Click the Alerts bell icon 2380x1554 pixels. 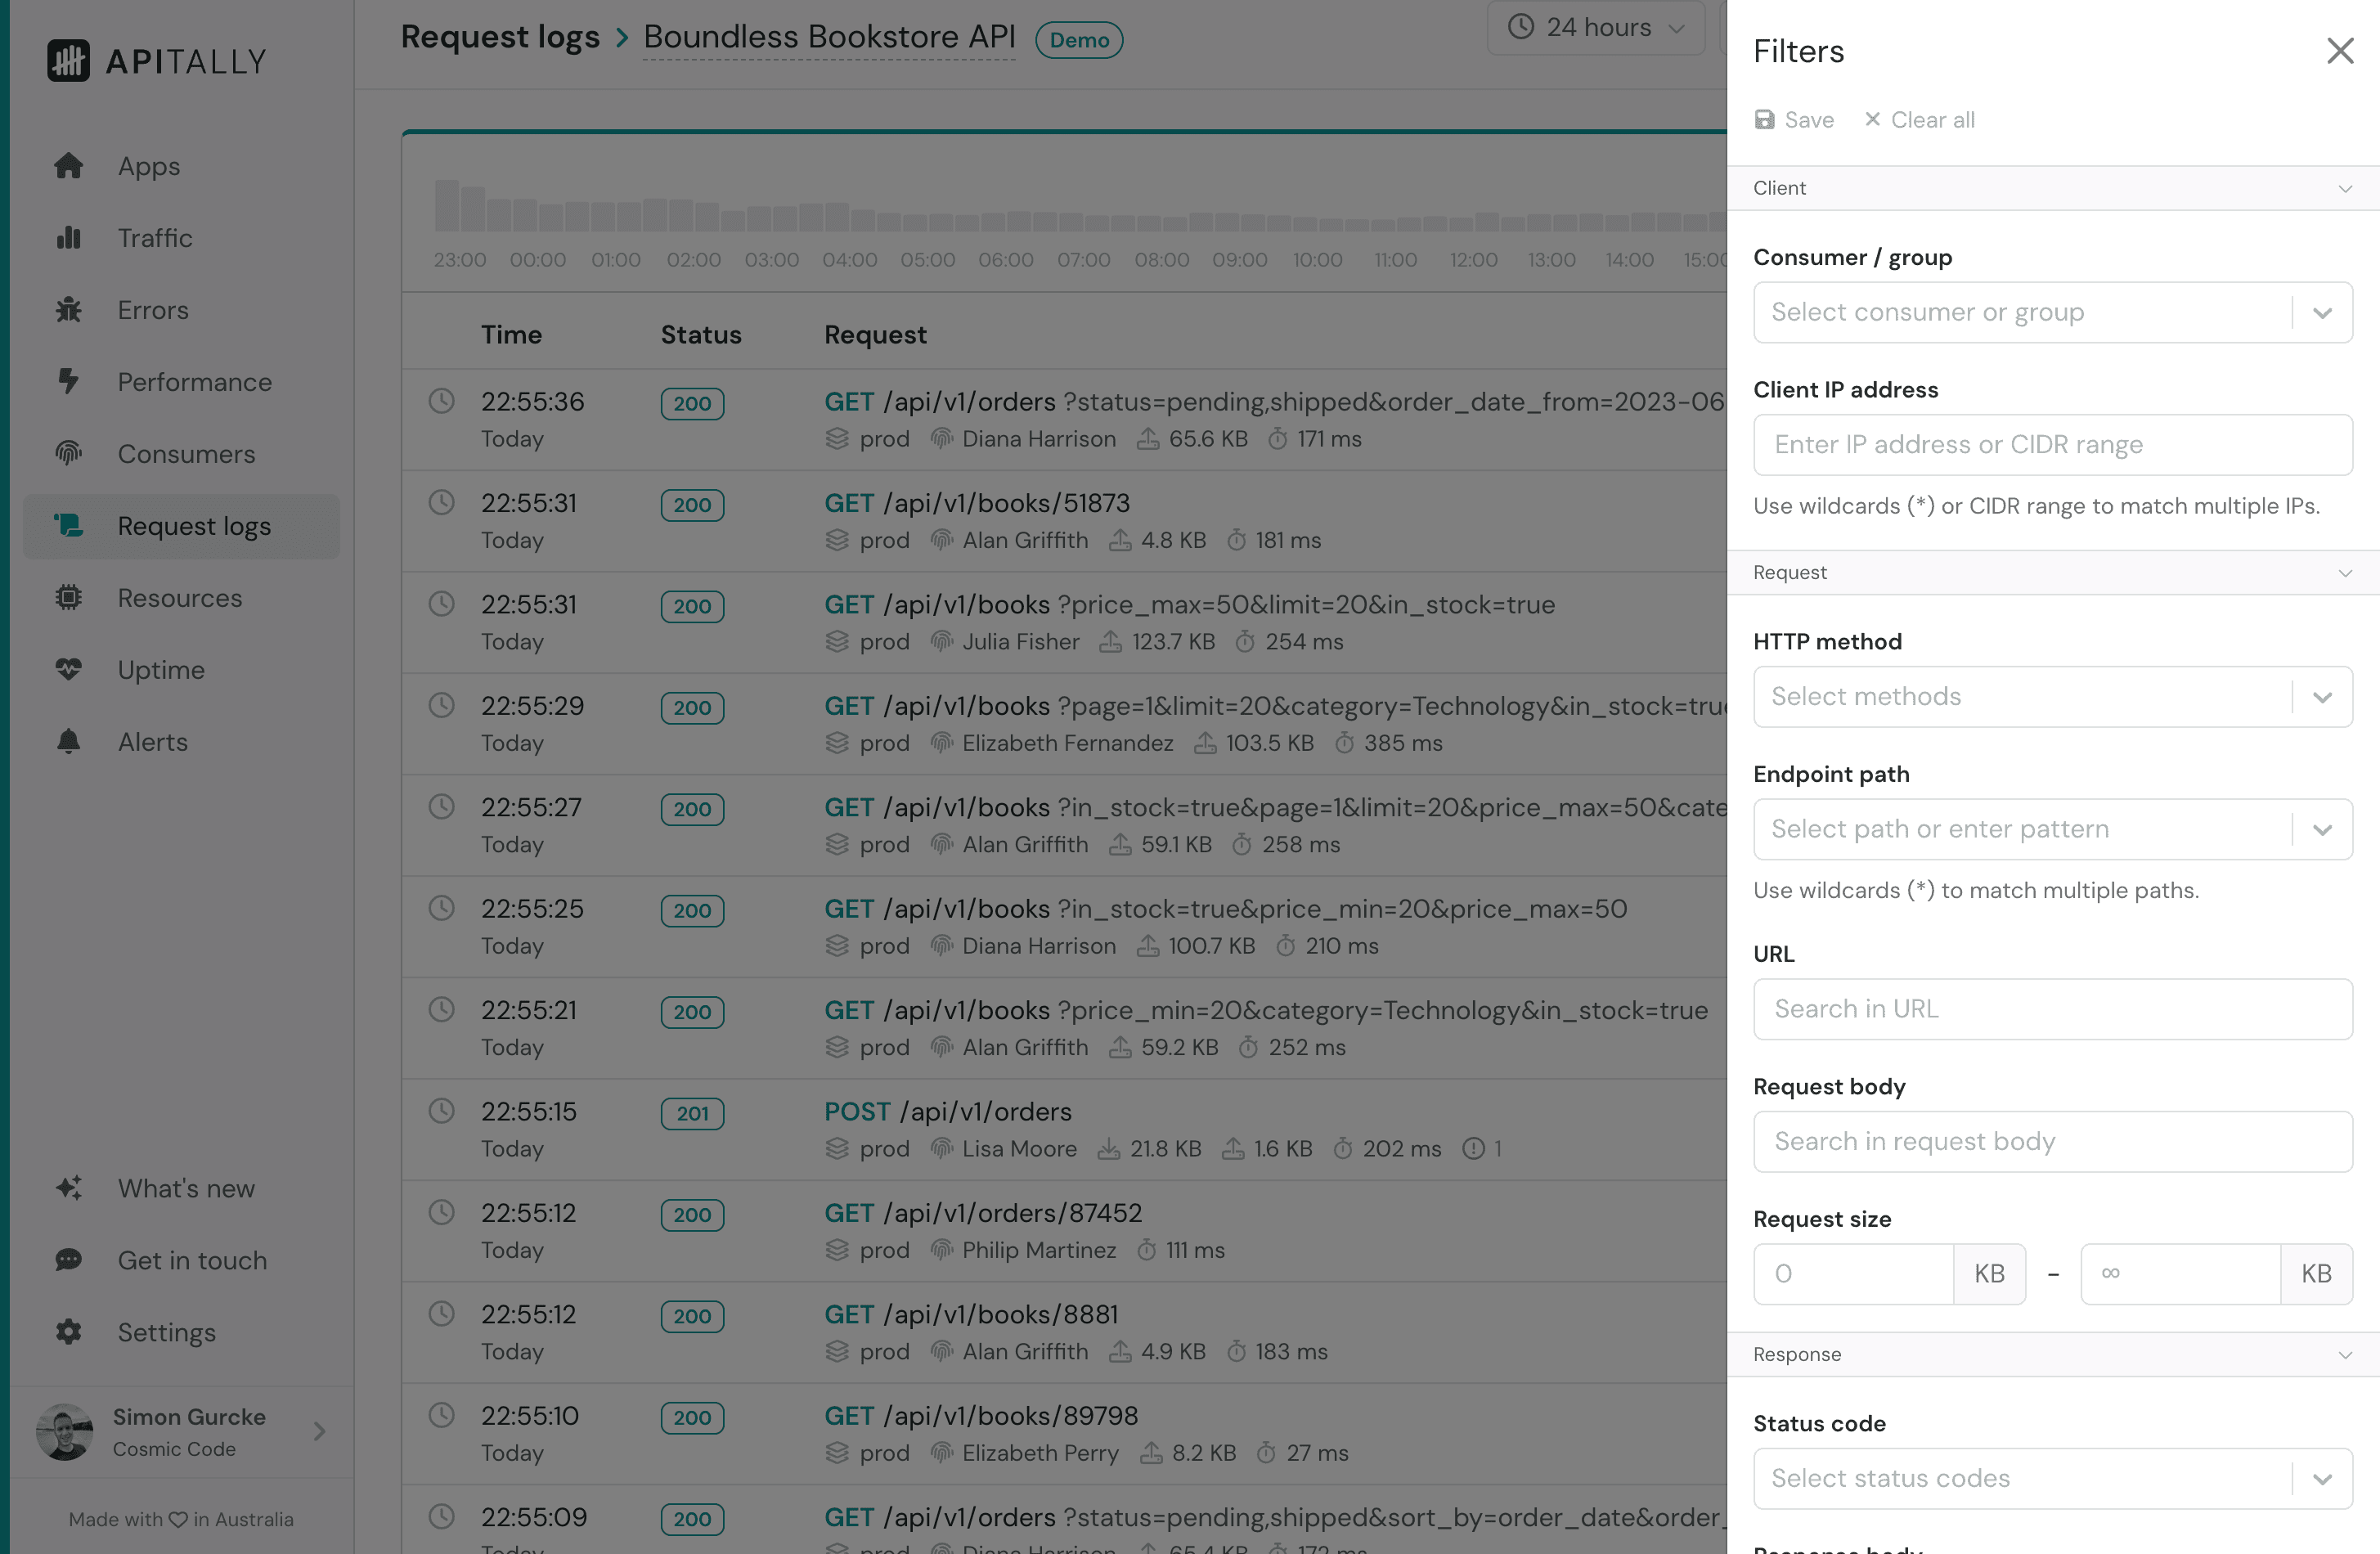(68, 742)
